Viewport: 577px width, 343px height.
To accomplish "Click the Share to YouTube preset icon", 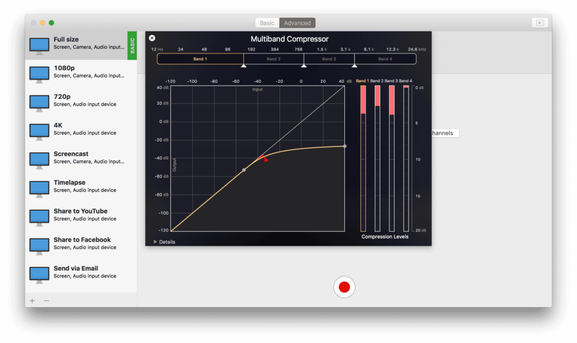I will (39, 217).
